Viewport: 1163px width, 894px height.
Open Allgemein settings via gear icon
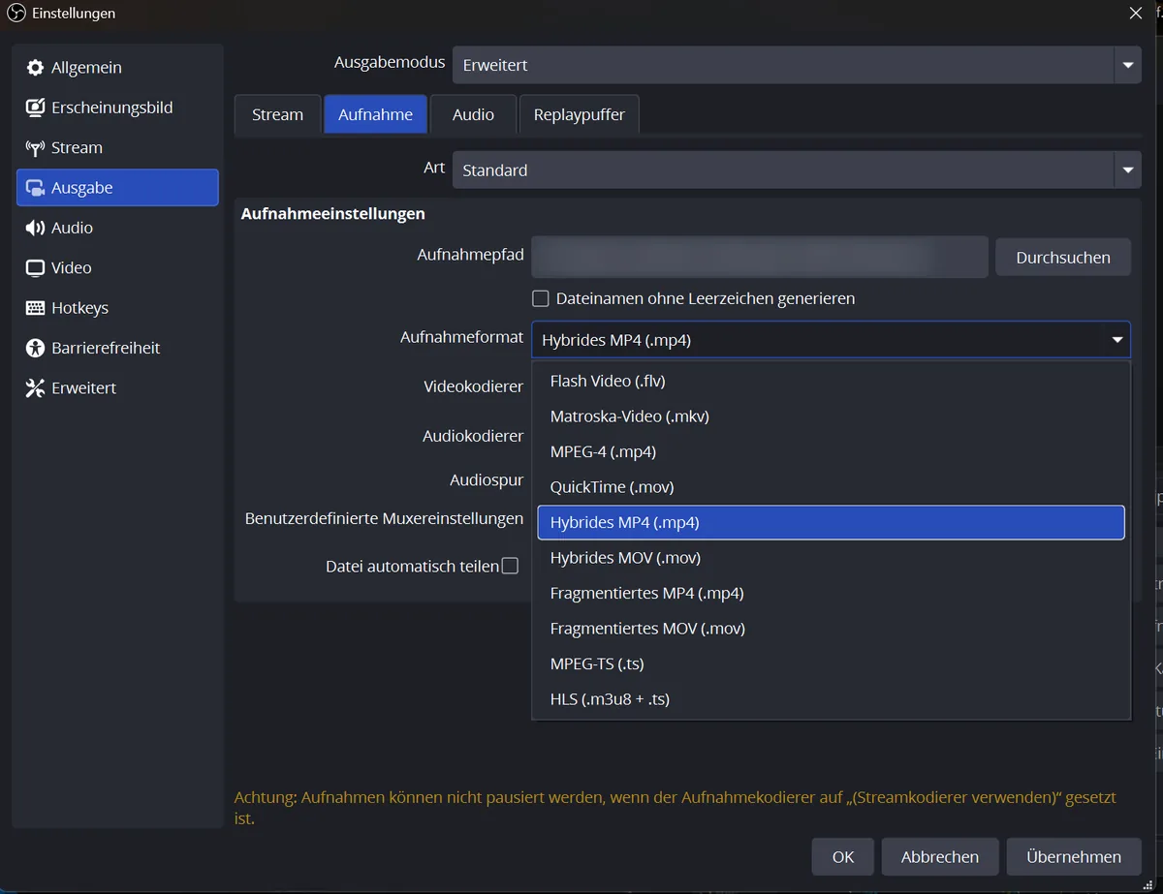[36, 68]
